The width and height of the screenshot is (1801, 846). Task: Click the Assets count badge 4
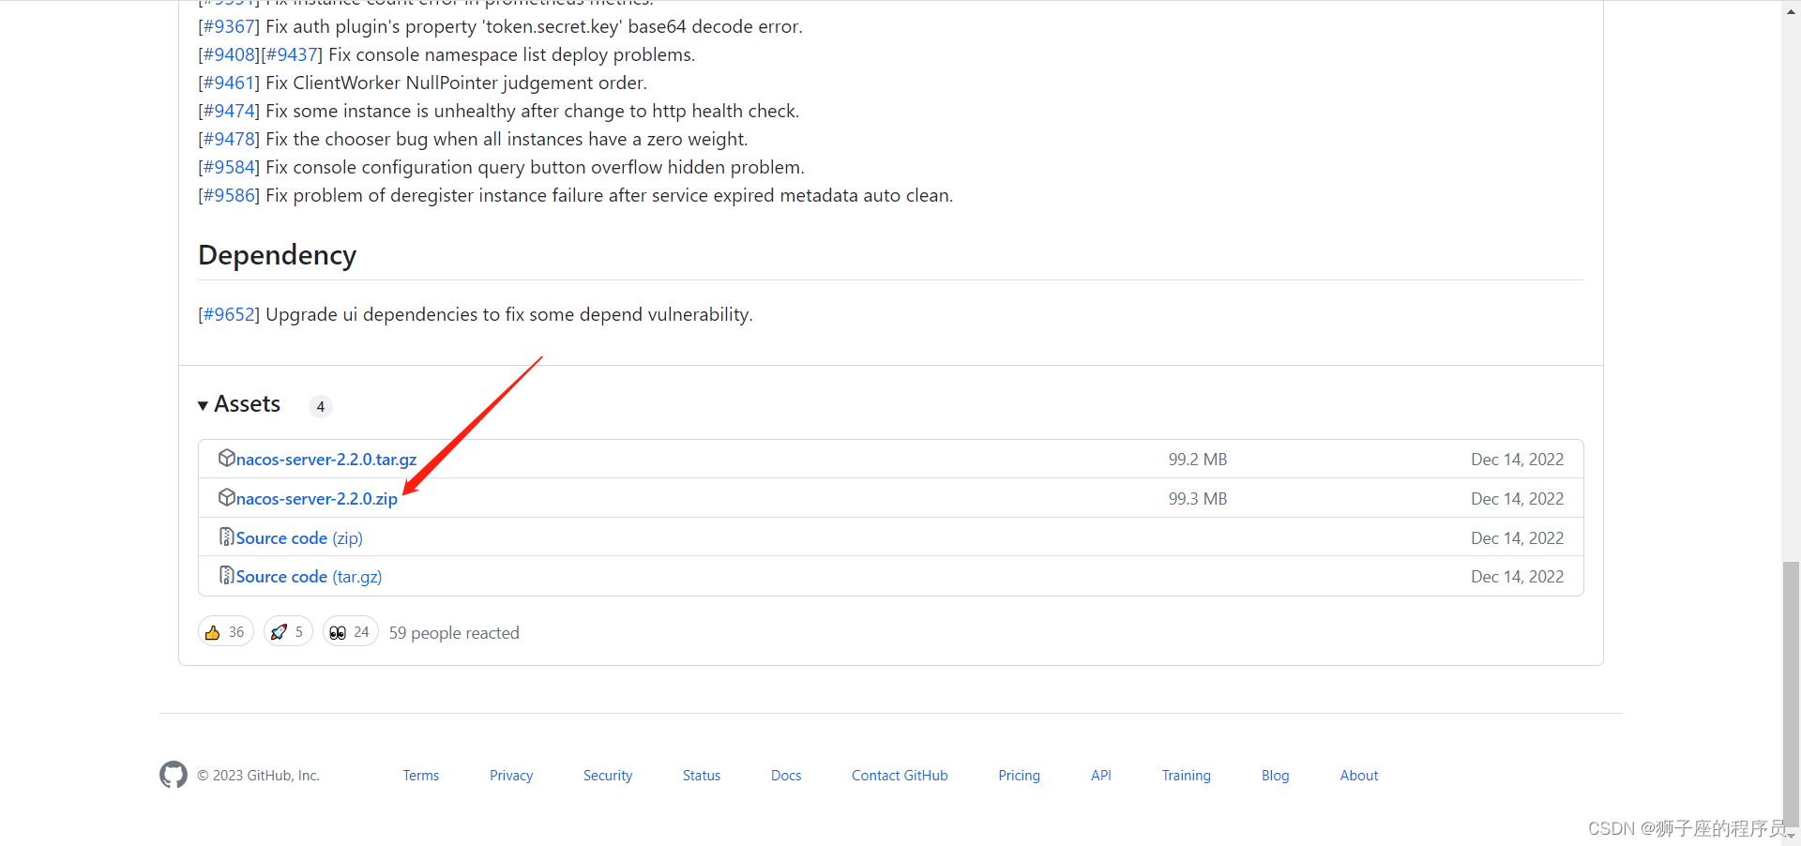[x=321, y=406]
